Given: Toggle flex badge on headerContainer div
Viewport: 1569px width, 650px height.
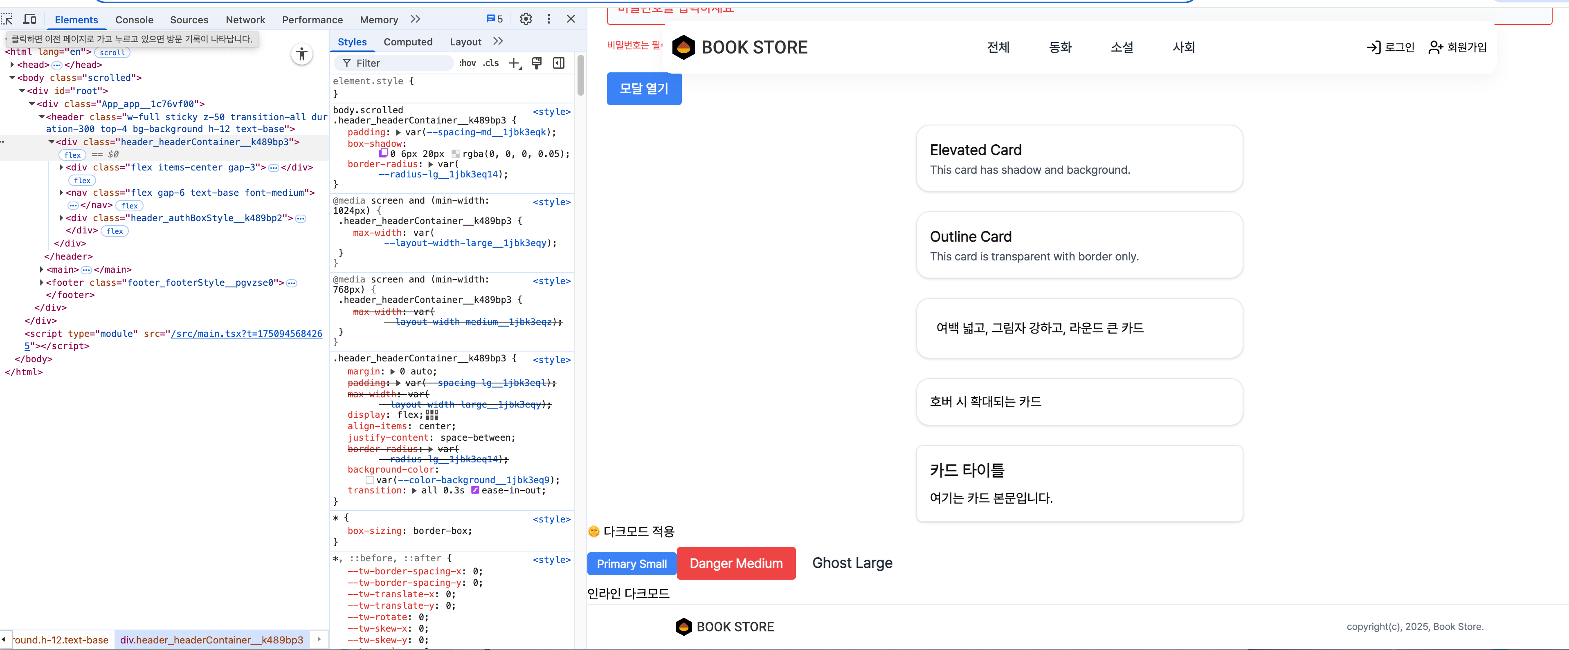Looking at the screenshot, I should point(72,155).
